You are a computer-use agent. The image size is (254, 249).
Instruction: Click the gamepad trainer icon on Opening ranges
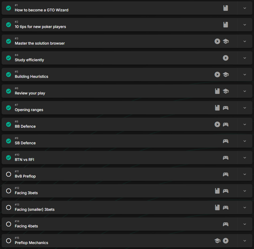[x=226, y=108]
